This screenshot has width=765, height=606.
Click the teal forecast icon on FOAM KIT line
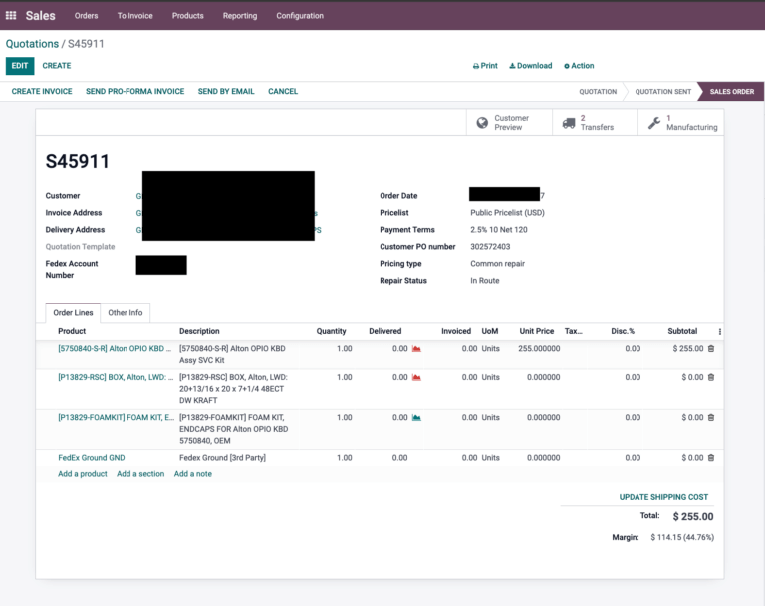pyautogui.click(x=416, y=418)
